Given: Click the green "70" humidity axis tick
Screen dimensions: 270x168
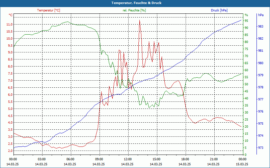Looking at the screenshot, I should [x=246, y=56].
